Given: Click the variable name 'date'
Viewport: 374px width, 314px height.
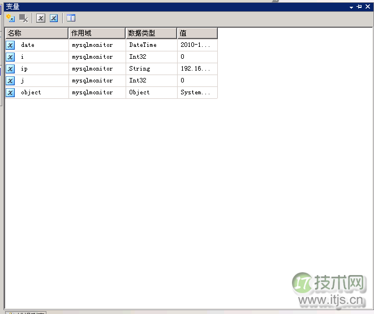Looking at the screenshot, I should click(28, 45).
